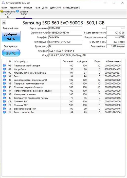The height and width of the screenshot is (178, 127).
Task: Click the Поточний column header
Action: [67, 61]
